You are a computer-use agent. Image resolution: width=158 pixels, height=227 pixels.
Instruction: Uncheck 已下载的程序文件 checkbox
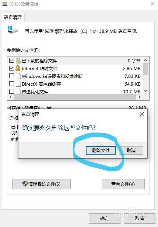pos(11,60)
